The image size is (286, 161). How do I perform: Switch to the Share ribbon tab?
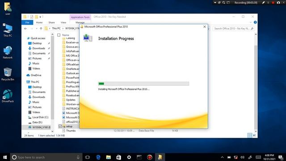pos(52,22)
